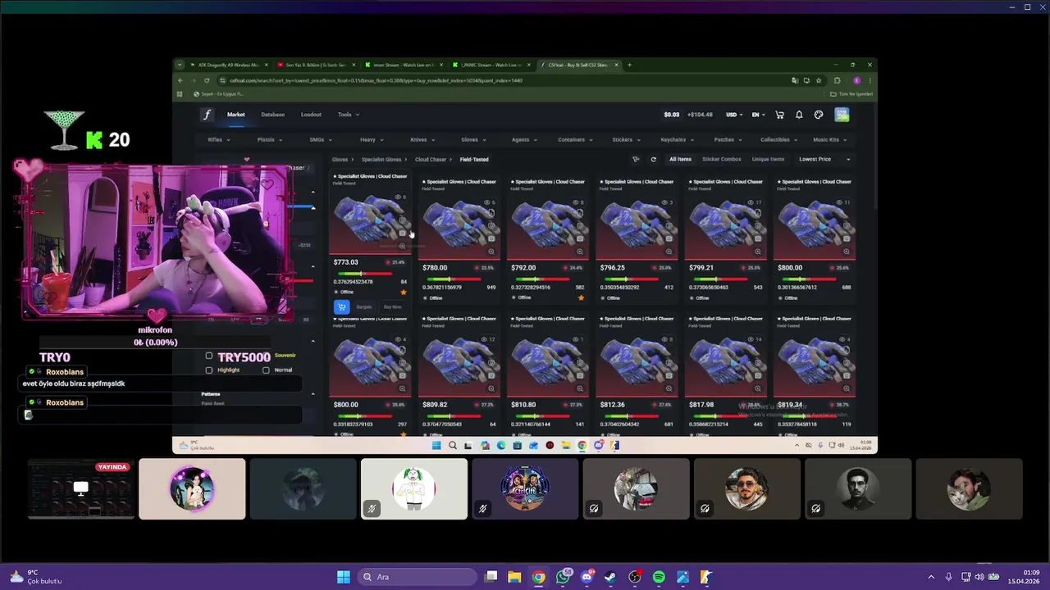Image resolution: width=1050 pixels, height=590 pixels.
Task: Click the CSFloat logo icon
Action: tap(207, 115)
